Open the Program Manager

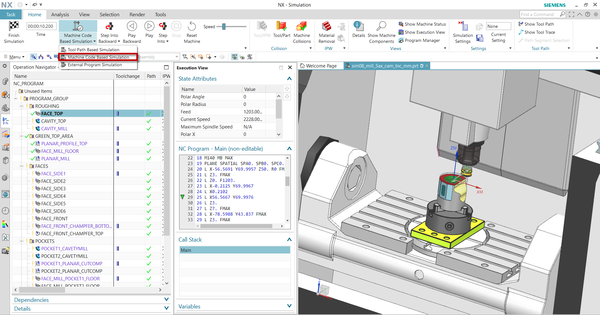pos(422,40)
